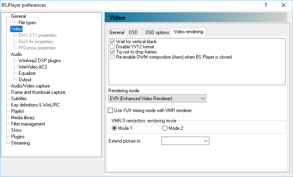Enable Disable YV12 format option
Viewport: 293px width, 177px height.
tap(112, 47)
